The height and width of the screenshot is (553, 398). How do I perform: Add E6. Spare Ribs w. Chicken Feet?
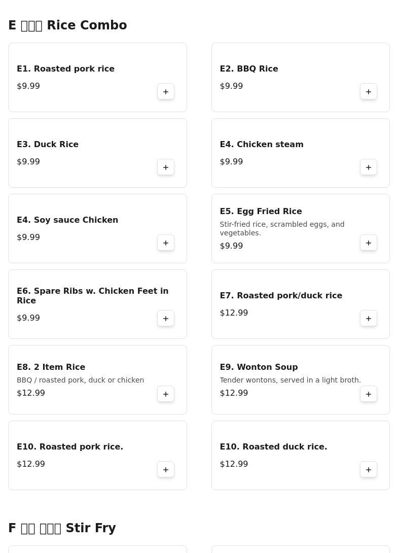tap(166, 318)
